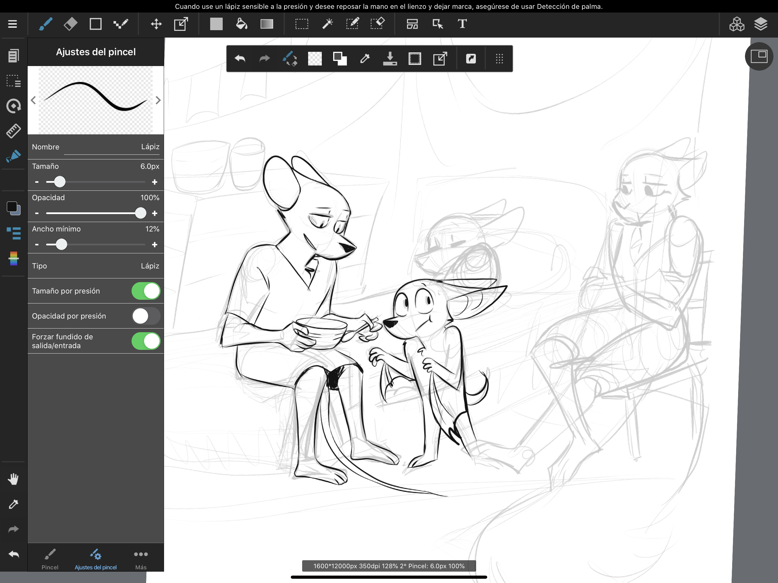
Task: Select the Move tool
Action: coord(156,24)
